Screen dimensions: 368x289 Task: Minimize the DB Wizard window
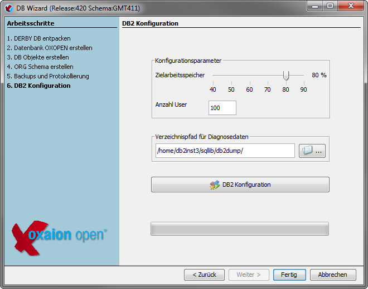click(x=315, y=6)
